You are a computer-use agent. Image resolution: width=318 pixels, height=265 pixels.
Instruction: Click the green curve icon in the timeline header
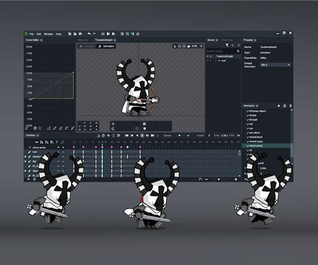click(62, 142)
